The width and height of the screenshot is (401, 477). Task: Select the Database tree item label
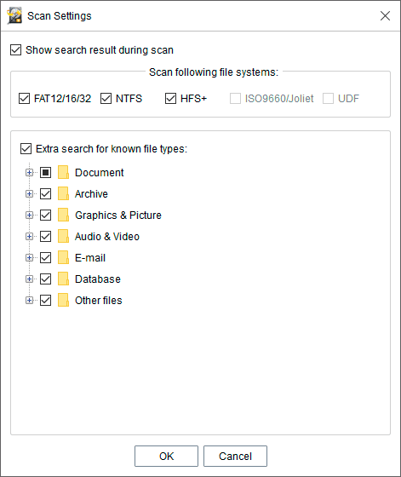coord(98,279)
